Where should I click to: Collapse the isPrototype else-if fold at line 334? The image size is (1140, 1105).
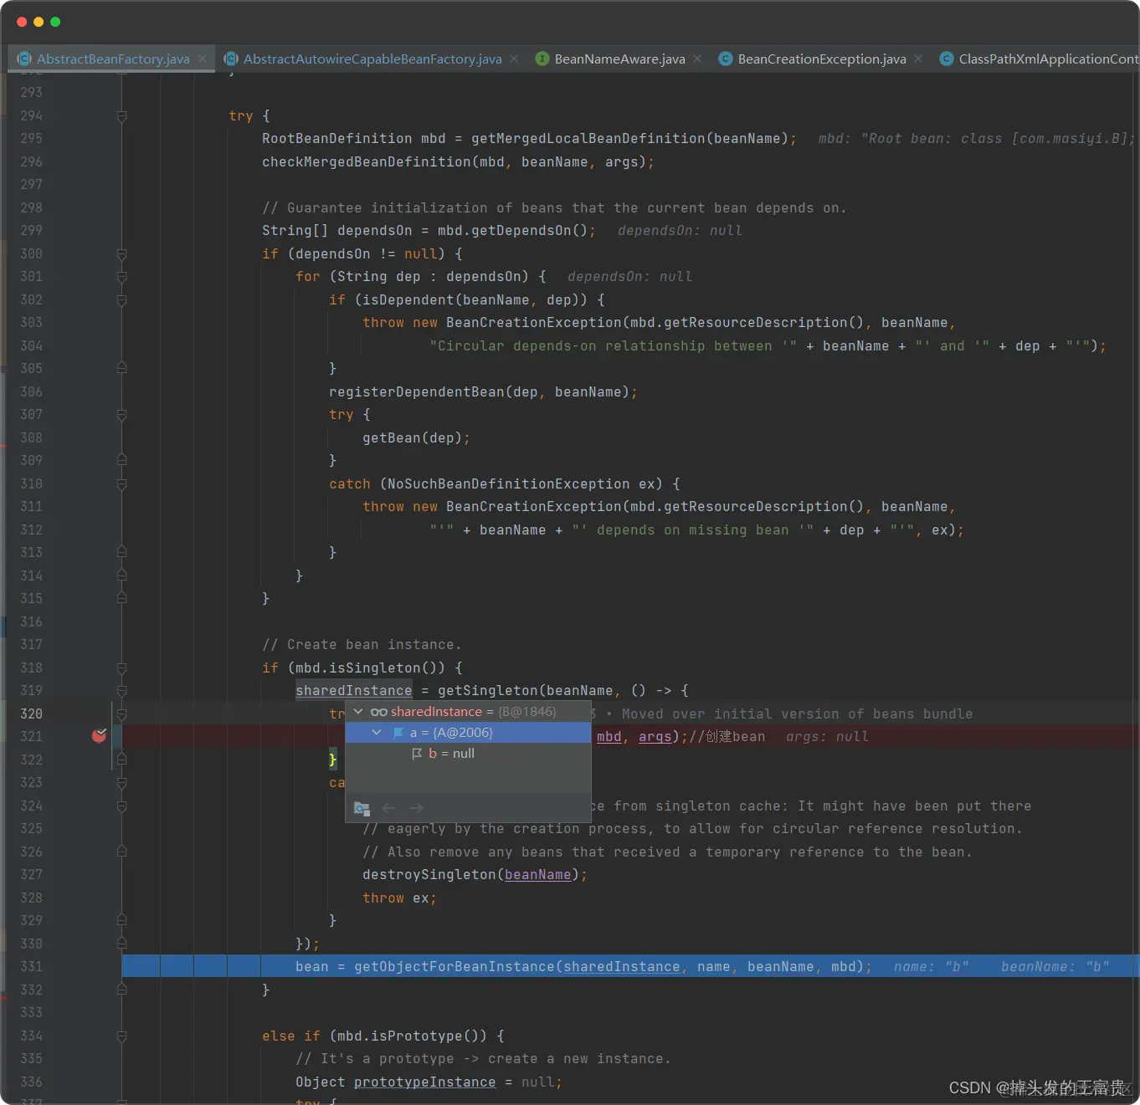122,1036
